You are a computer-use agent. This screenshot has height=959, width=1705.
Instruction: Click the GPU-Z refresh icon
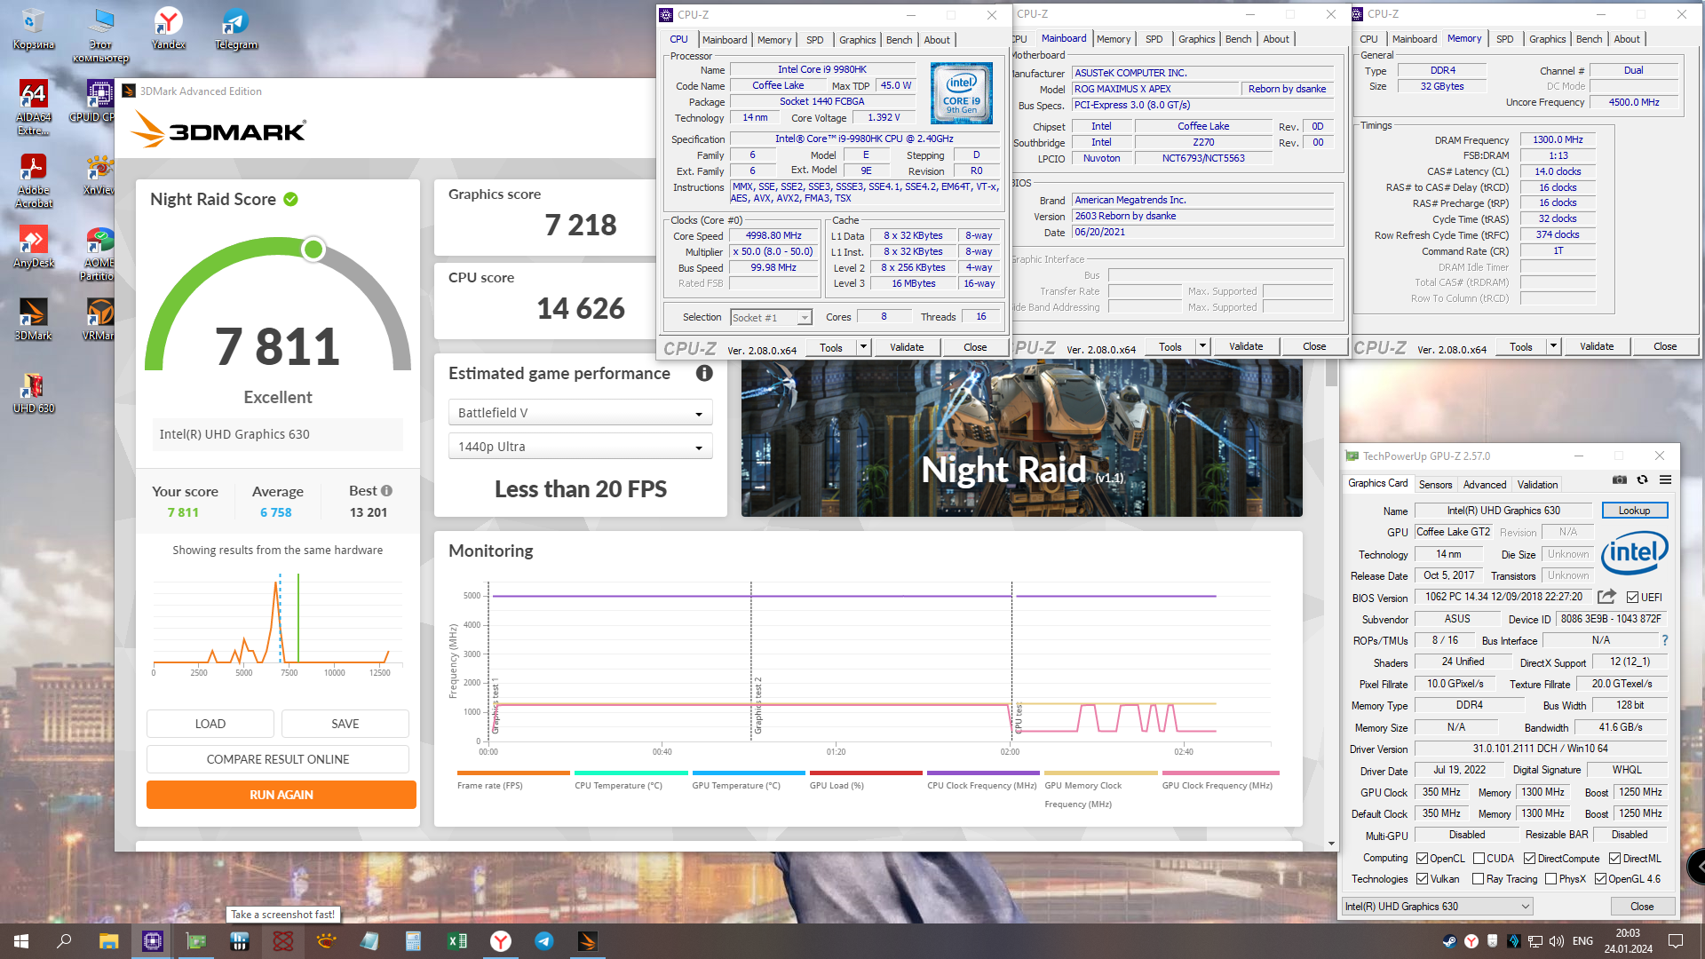tap(1643, 479)
